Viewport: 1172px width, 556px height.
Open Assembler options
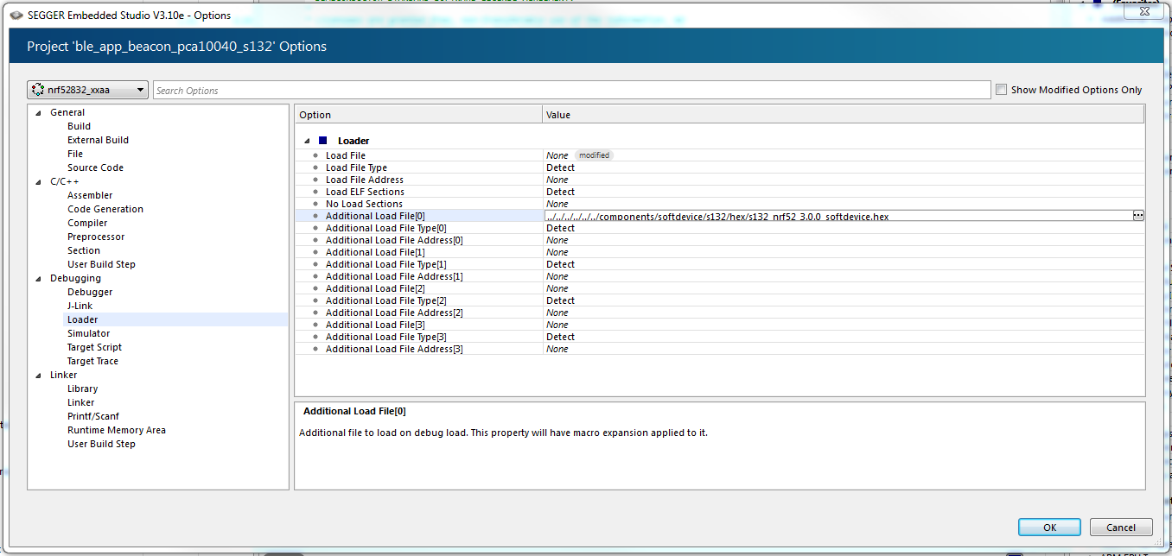[90, 195]
